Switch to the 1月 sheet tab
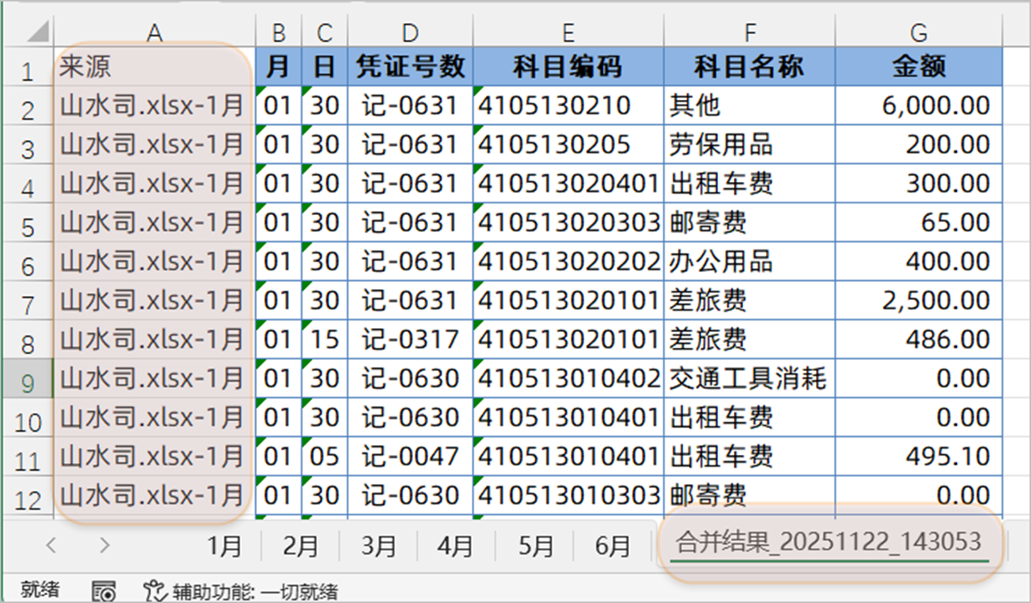This screenshot has width=1031, height=603. (225, 546)
